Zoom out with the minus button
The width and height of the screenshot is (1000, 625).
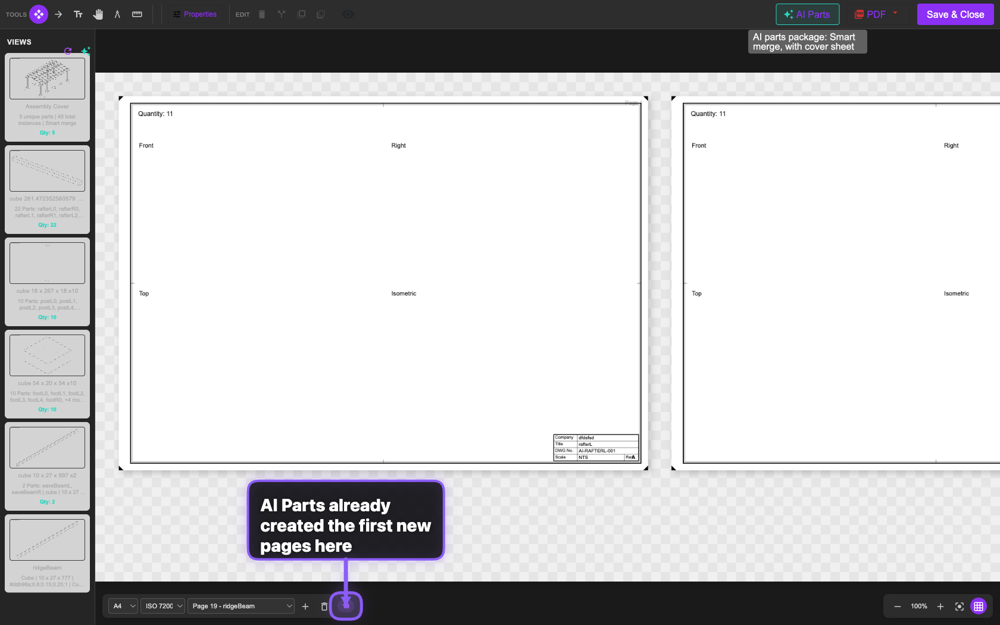click(898, 607)
